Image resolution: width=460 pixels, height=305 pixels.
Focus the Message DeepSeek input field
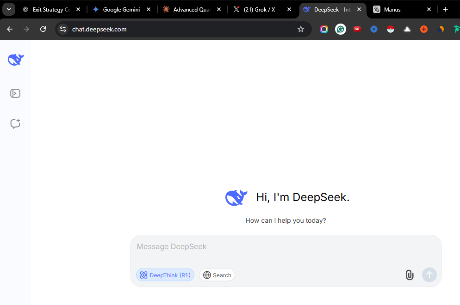click(286, 247)
